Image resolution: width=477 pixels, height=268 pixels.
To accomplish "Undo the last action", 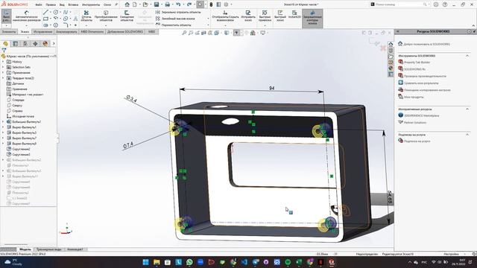I will (178, 4).
